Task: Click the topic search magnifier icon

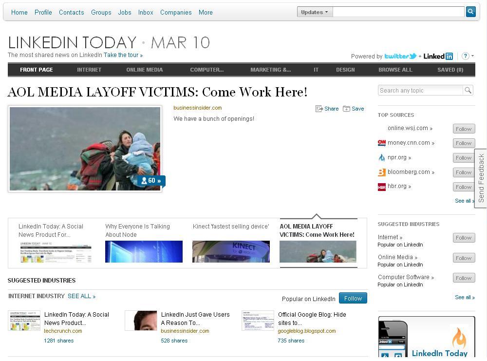Action: (x=468, y=90)
